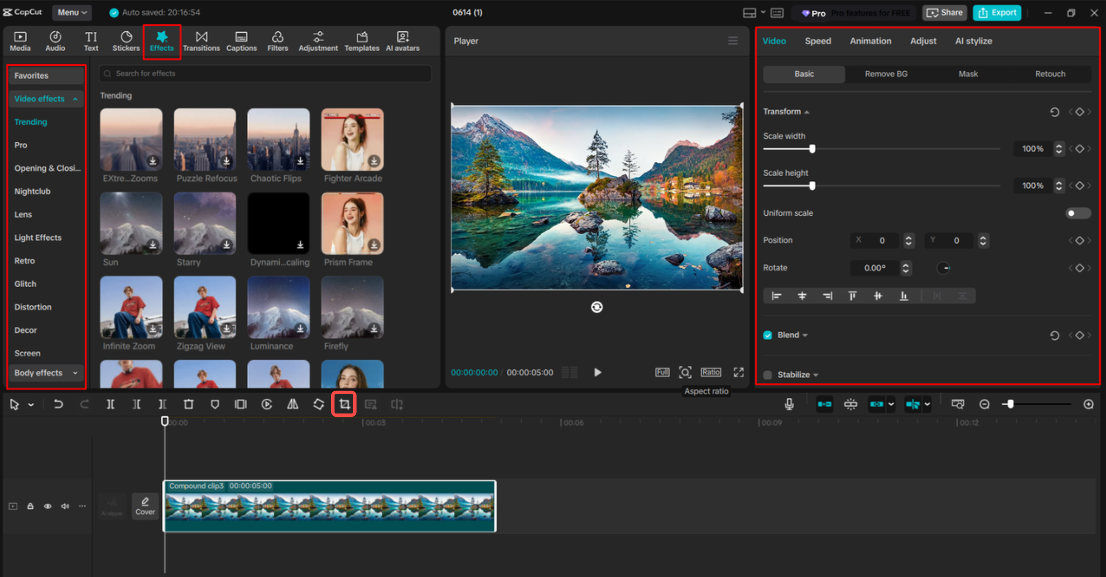This screenshot has height=577, width=1106.
Task: Open the Menu dropdown
Action: pyautogui.click(x=72, y=12)
